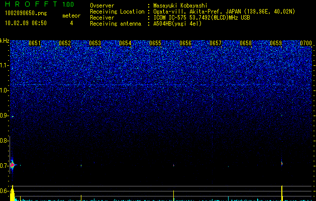Image resolution: width=316 pixels, height=201 pixels.
Task: Click the meteor echo just after 0659
Action: pyautogui.click(x=282, y=163)
